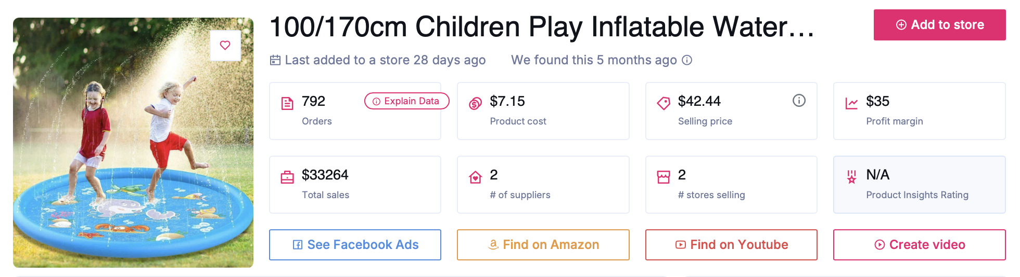Click the stores selling shop icon
The image size is (1020, 277).
(x=664, y=177)
